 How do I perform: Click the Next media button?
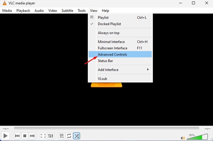(32, 136)
